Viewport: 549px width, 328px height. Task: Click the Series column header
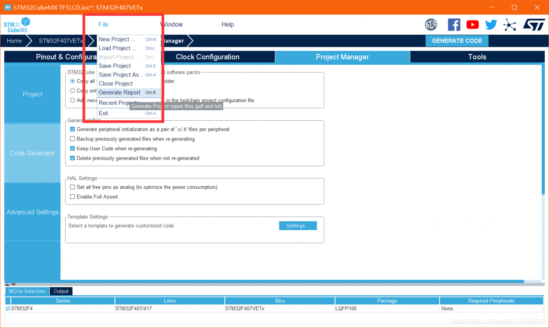63,301
